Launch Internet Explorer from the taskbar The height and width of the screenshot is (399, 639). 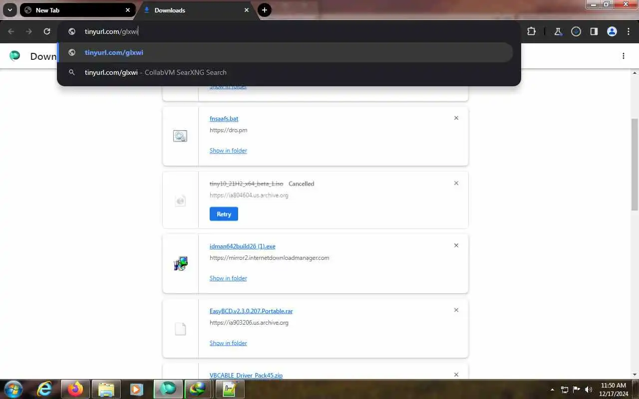(44, 389)
